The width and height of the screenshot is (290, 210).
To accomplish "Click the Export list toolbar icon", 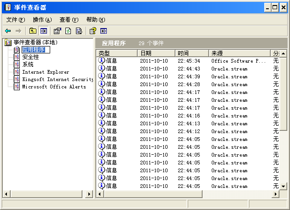I will click(x=79, y=31).
